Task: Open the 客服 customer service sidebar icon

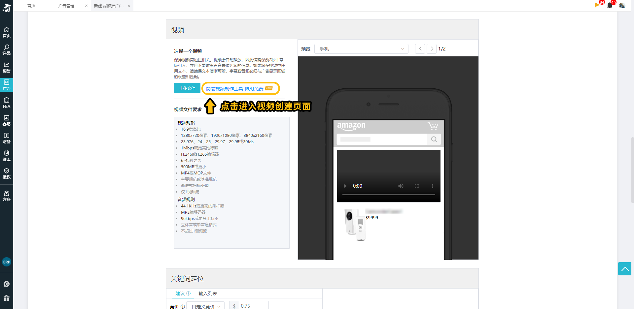Action: (7, 121)
